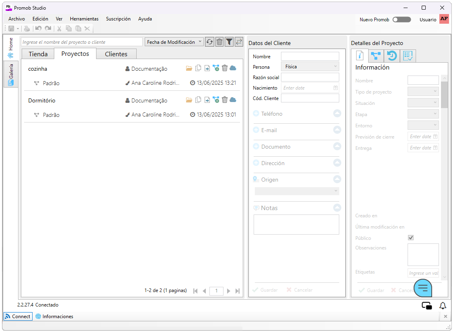Open the cozinha project folder icon
This screenshot has width=453, height=331.
pos(189,68)
